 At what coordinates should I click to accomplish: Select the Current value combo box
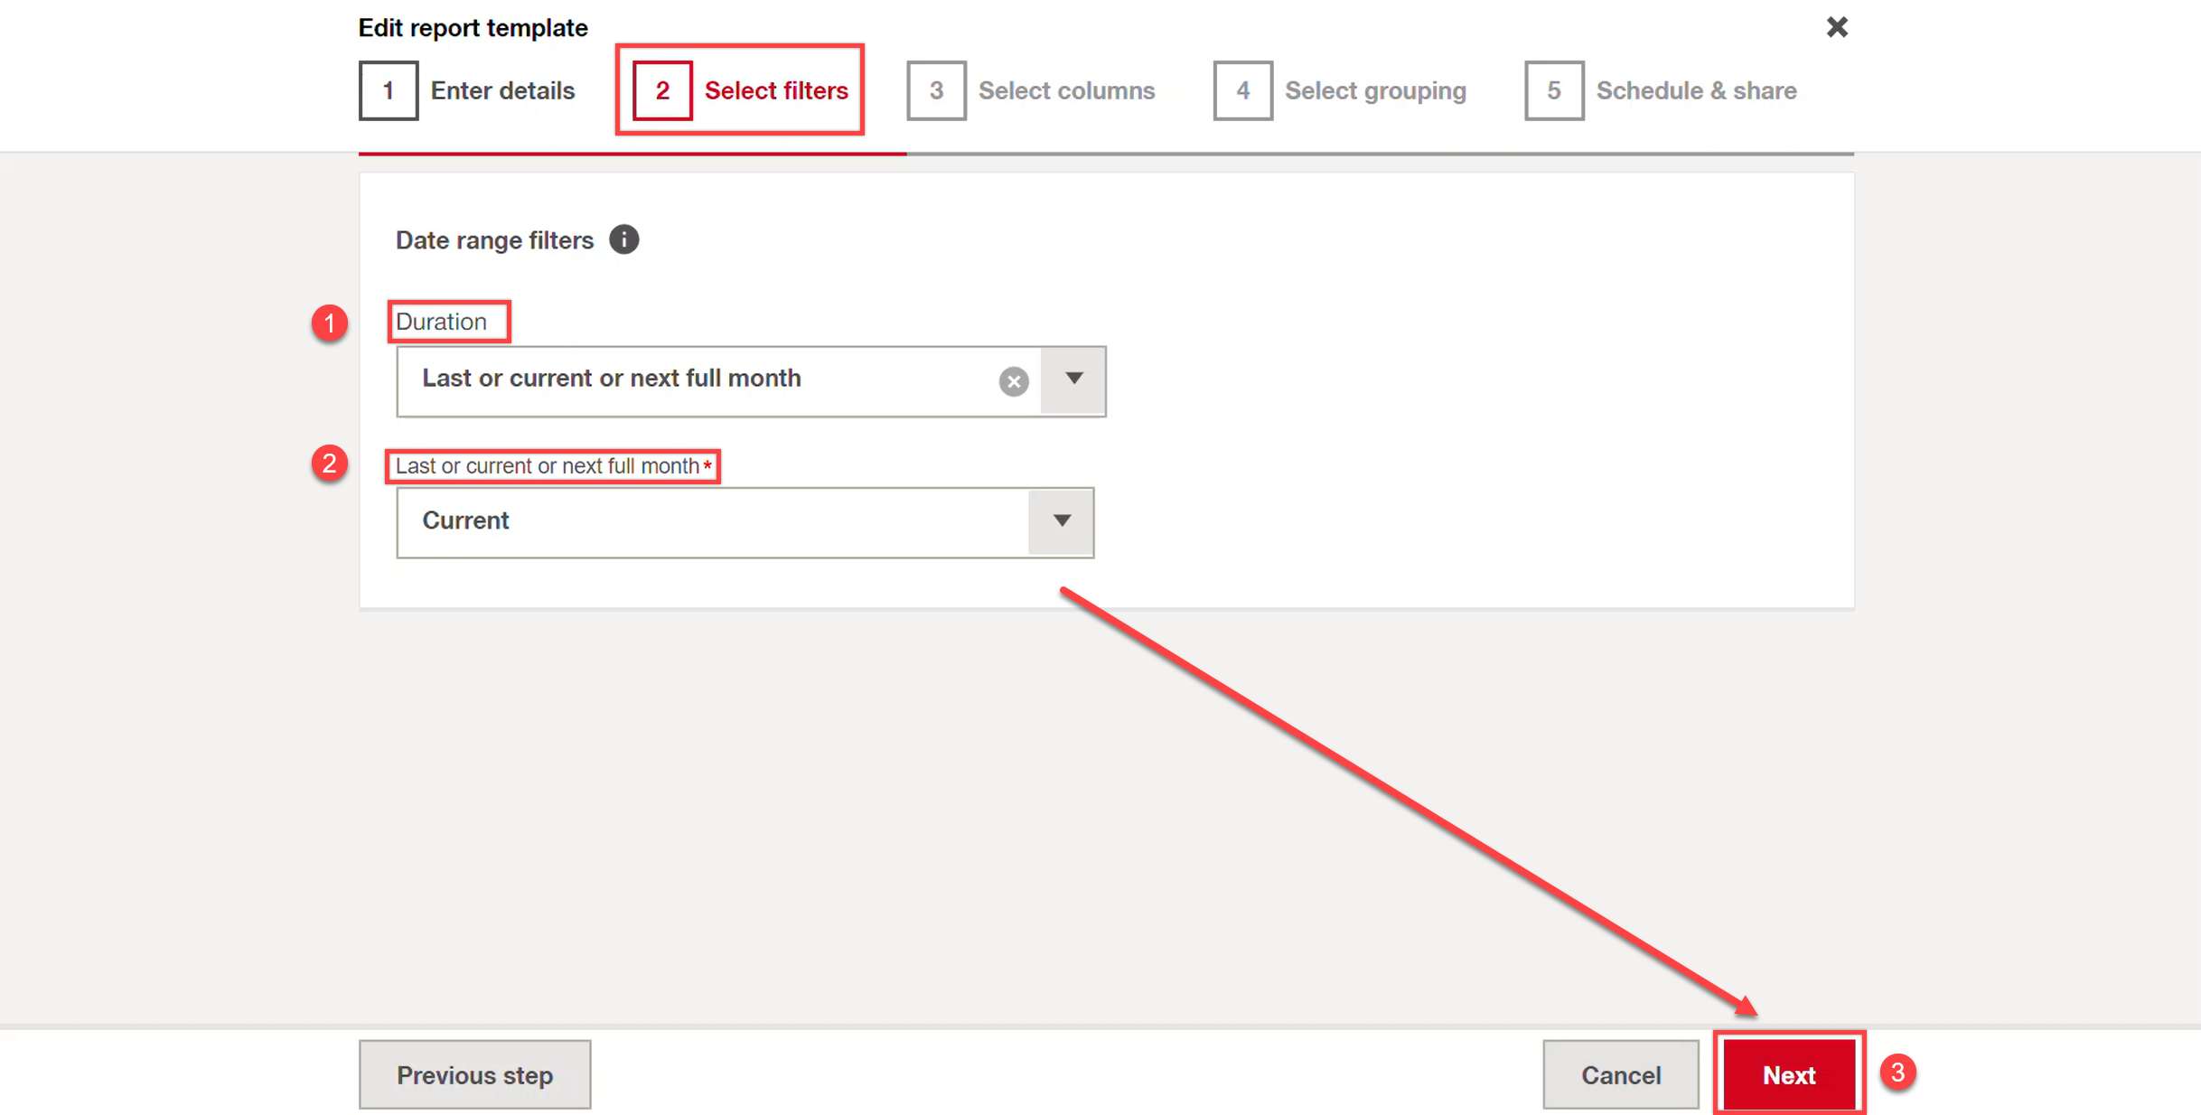click(745, 522)
